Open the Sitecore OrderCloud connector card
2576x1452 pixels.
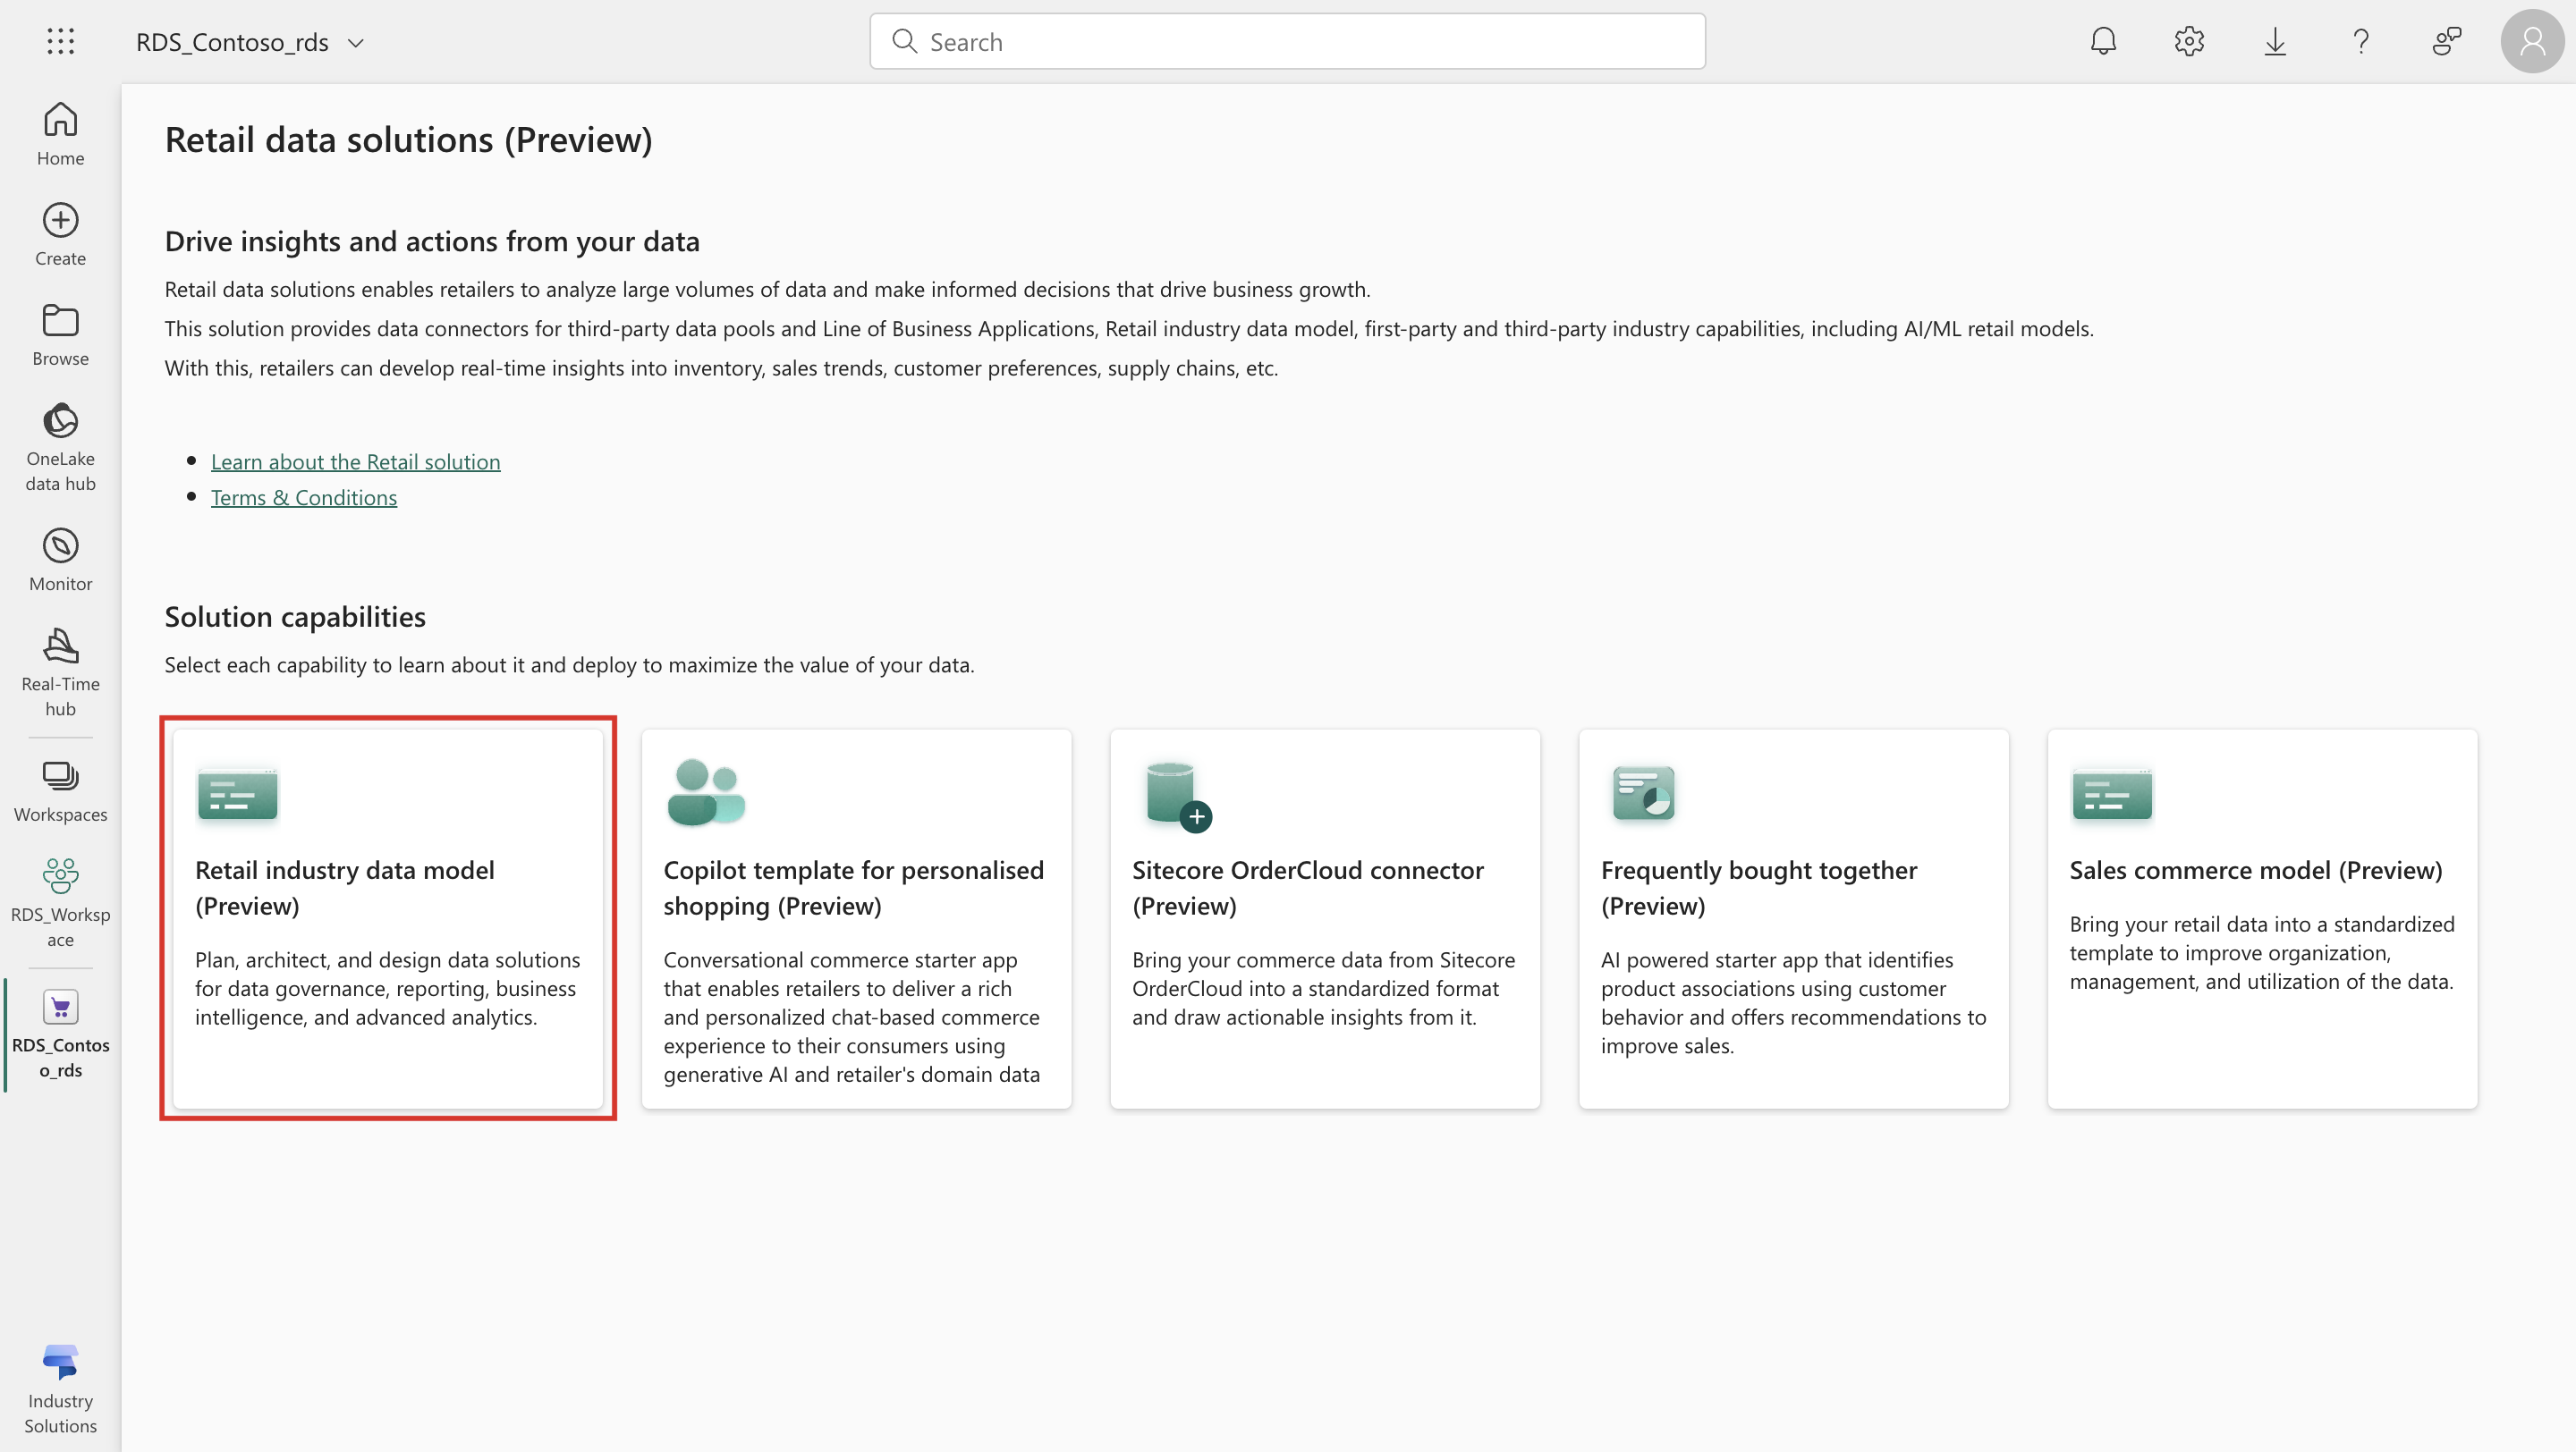click(1325, 918)
